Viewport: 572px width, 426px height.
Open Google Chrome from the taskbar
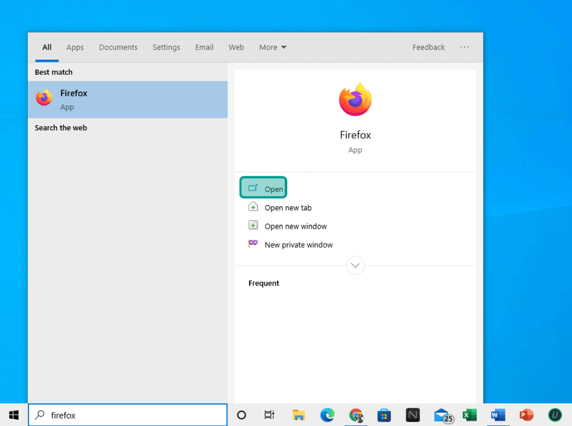356,415
